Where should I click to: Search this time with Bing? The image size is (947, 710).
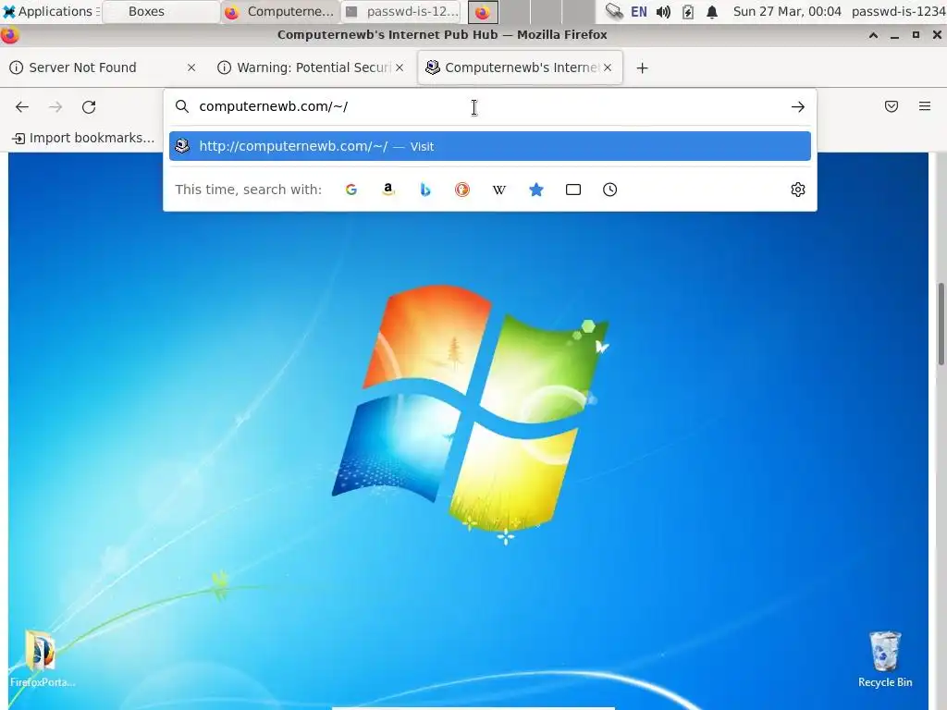pyautogui.click(x=425, y=190)
